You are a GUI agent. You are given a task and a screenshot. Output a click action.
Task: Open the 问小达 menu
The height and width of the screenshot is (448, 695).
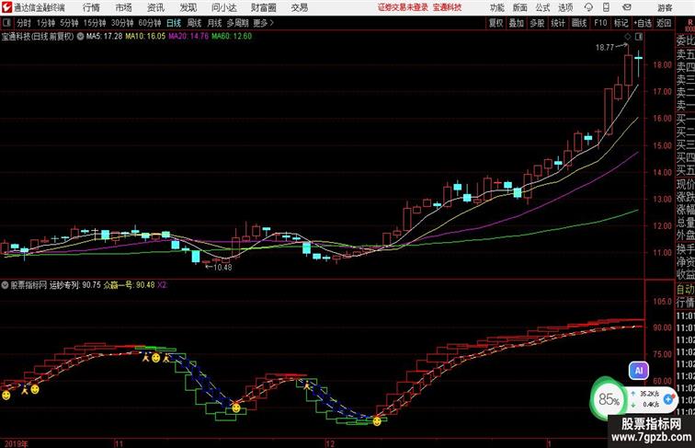[223, 7]
